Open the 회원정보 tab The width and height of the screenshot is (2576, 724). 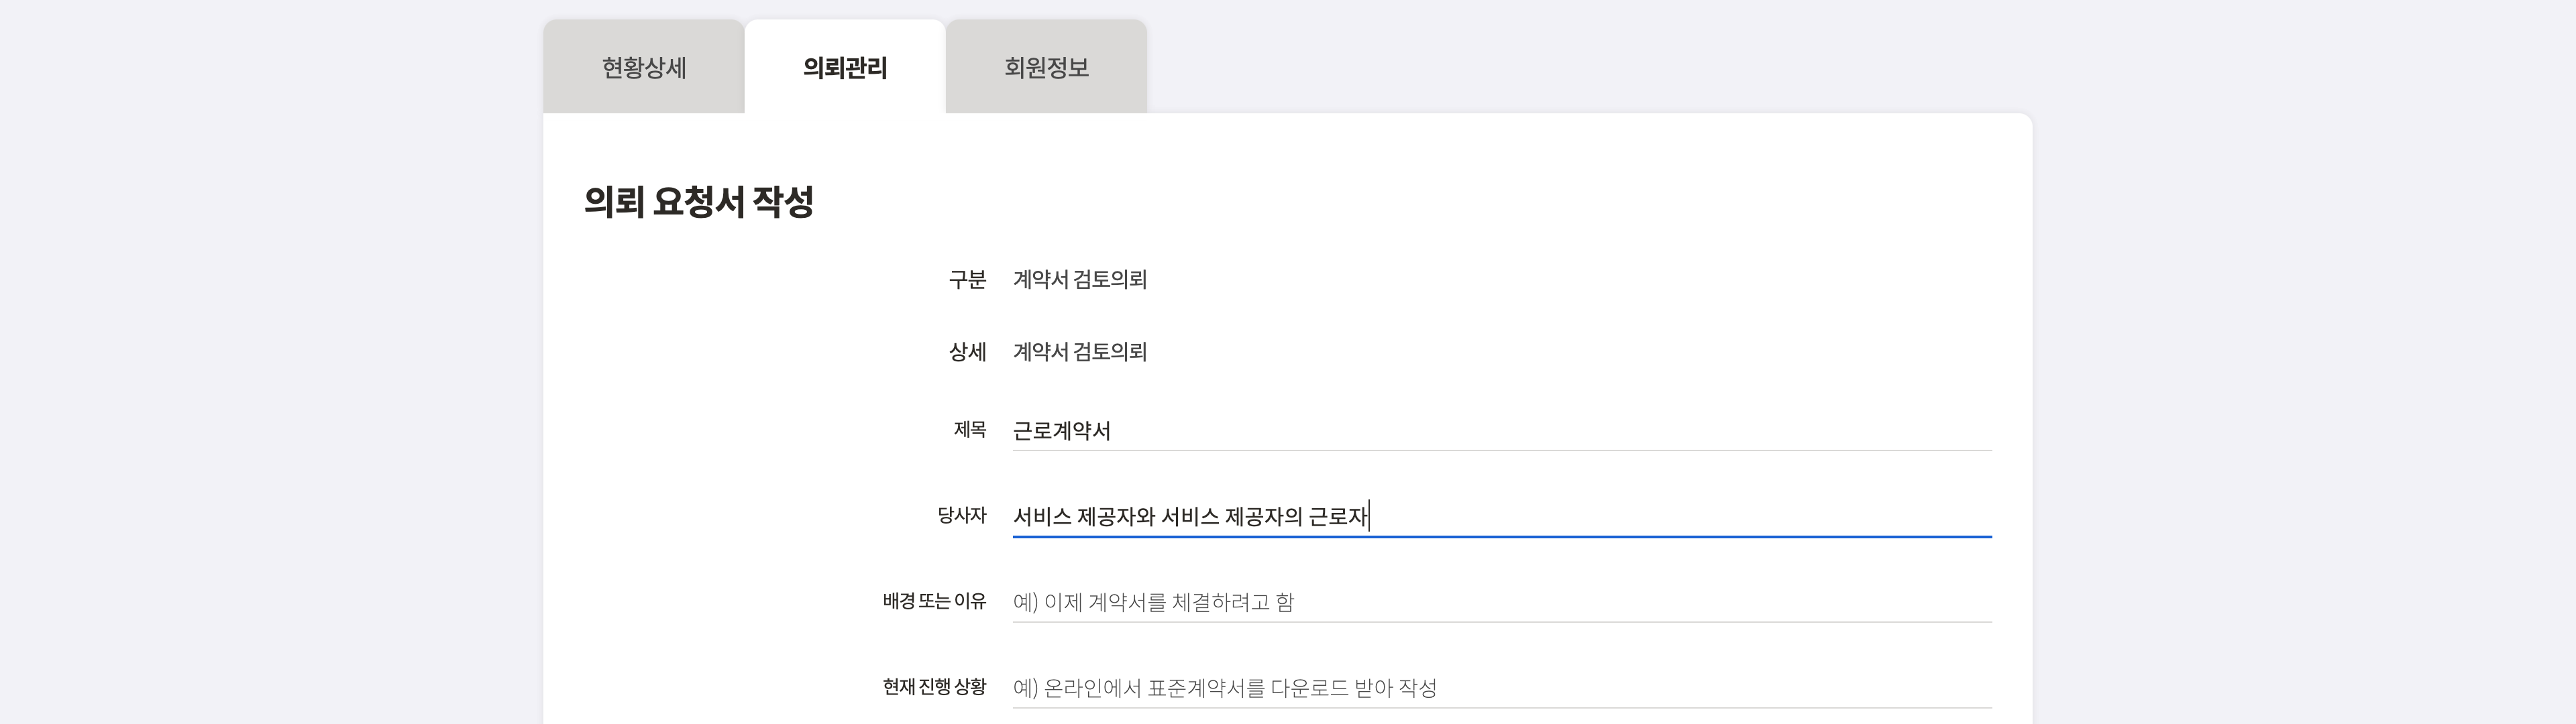(x=1046, y=68)
